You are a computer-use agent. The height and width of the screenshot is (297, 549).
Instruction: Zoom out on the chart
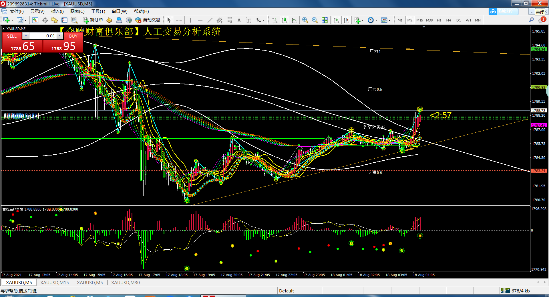click(315, 20)
